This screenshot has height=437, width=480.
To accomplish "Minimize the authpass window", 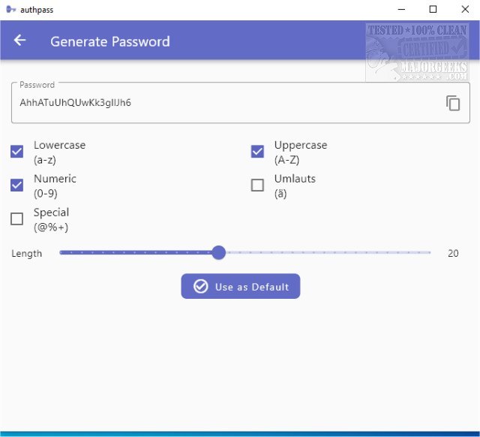I will [x=398, y=10].
